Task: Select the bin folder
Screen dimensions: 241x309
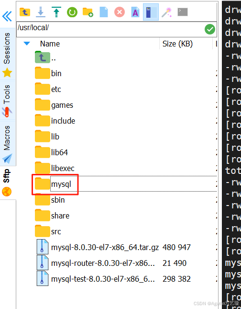Action: 48,73
